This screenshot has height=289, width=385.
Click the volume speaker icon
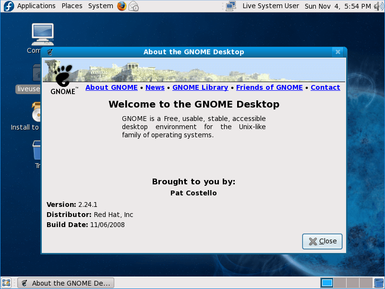[379, 6]
